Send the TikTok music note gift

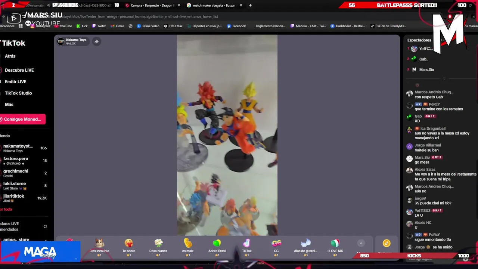246,247
